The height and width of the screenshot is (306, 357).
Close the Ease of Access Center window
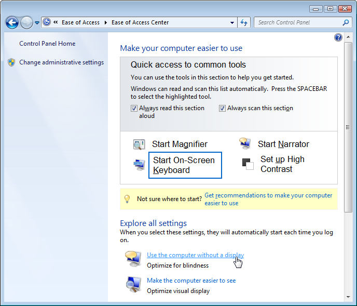click(345, 9)
